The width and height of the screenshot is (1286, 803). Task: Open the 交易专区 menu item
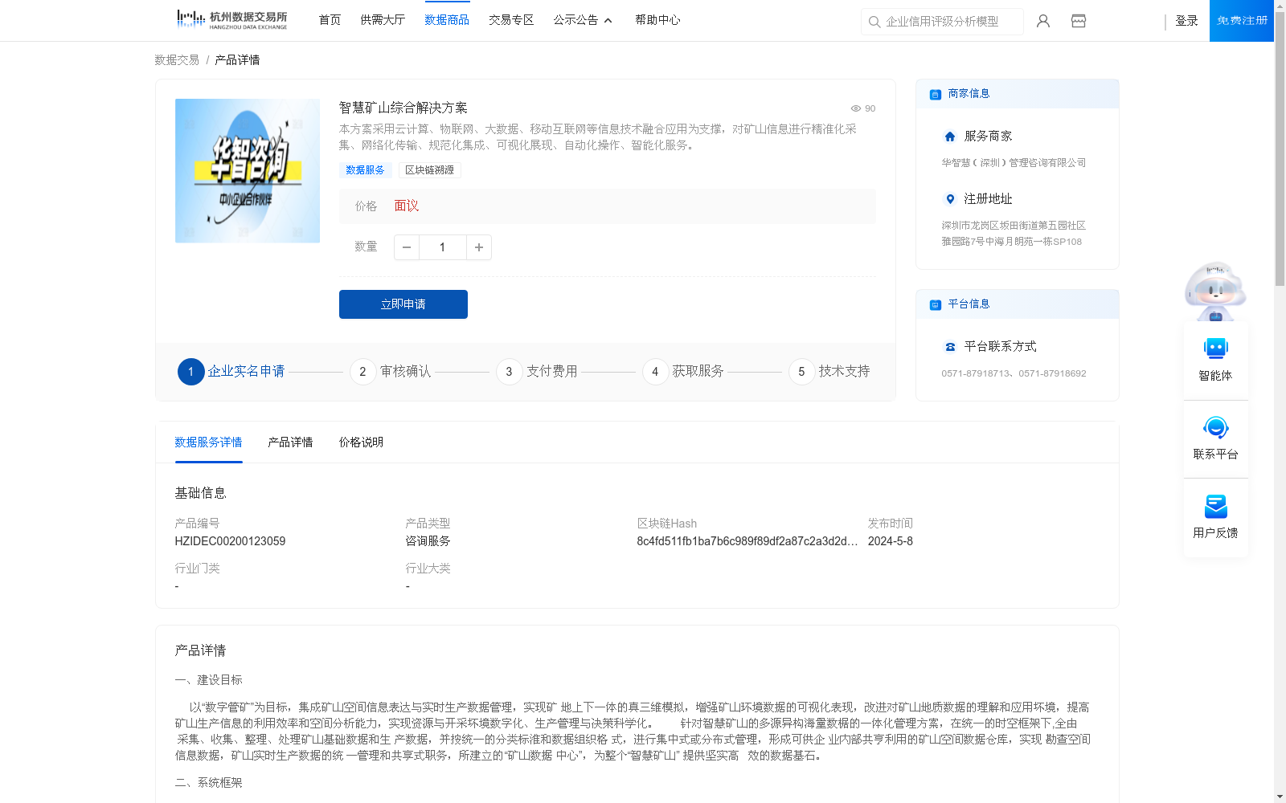pos(511,20)
